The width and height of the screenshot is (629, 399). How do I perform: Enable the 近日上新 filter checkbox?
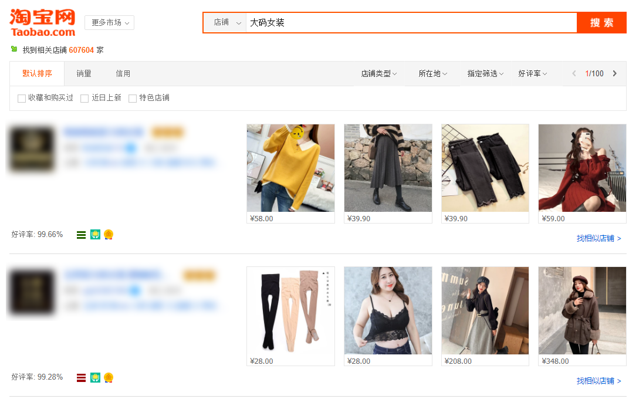tap(84, 99)
